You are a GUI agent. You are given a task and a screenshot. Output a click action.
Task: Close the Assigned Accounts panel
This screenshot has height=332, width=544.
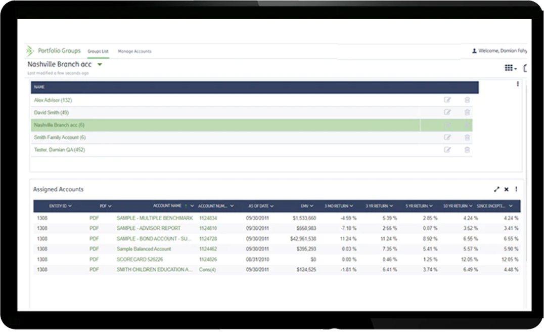[506, 189]
